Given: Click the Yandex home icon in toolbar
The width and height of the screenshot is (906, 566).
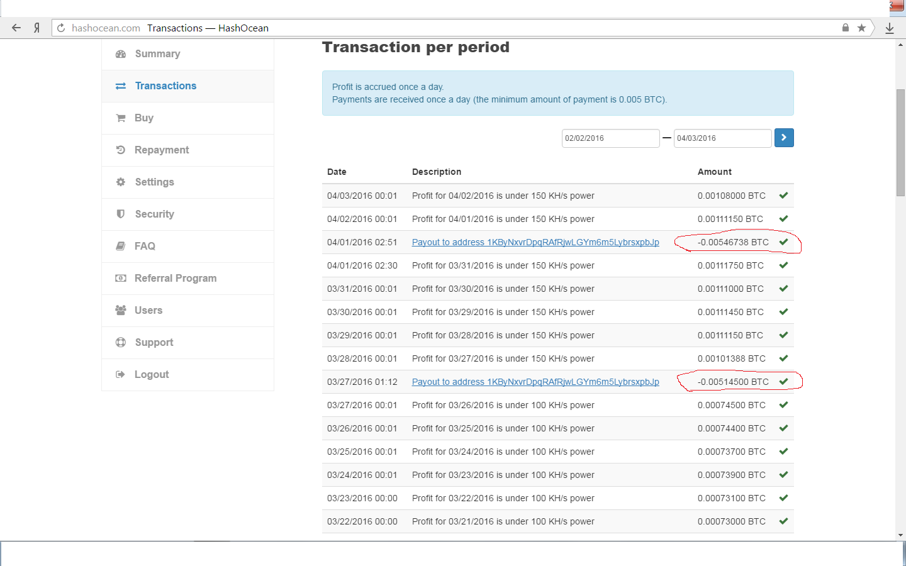Looking at the screenshot, I should click(37, 28).
